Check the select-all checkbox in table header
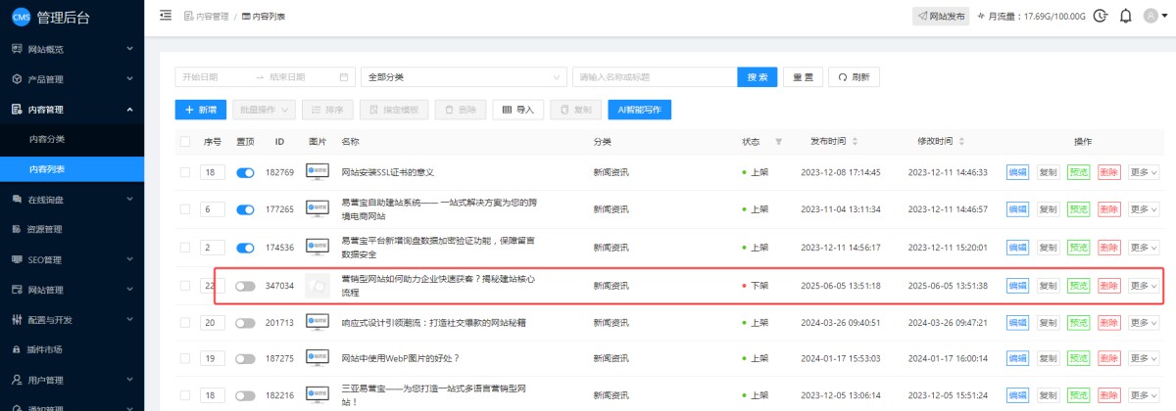Screen dimensions: 1176x411 (x=185, y=142)
